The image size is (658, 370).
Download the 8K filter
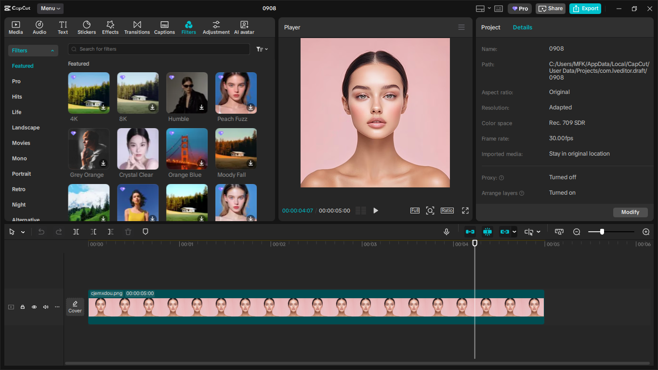click(152, 107)
